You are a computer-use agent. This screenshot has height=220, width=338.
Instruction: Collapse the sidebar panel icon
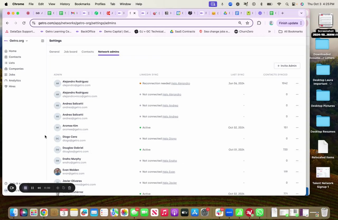pyautogui.click(x=43, y=41)
